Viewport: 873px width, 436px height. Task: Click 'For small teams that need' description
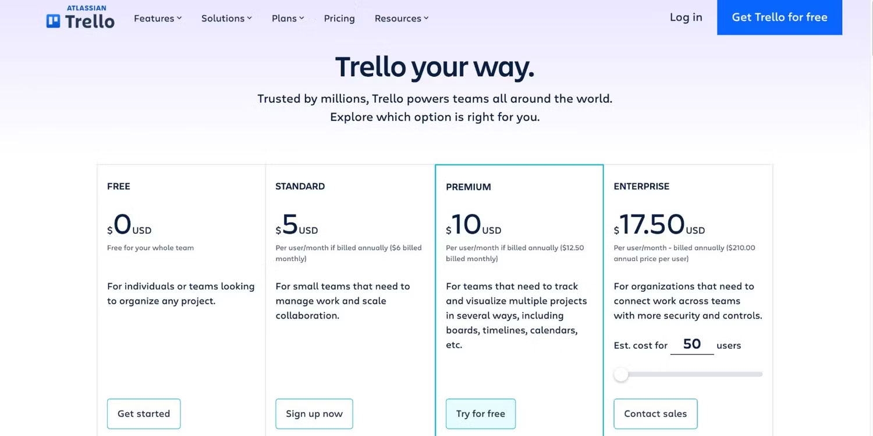coord(343,301)
